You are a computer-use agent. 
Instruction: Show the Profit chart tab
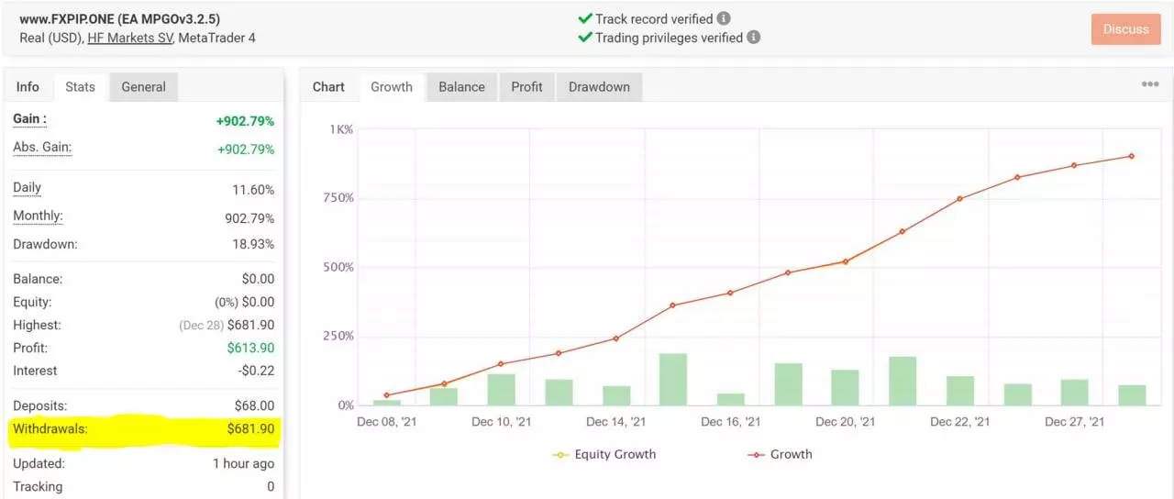pyautogui.click(x=526, y=87)
